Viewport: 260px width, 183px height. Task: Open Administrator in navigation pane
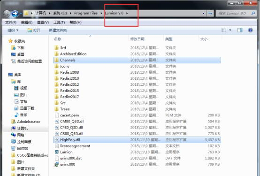[x=29, y=122]
